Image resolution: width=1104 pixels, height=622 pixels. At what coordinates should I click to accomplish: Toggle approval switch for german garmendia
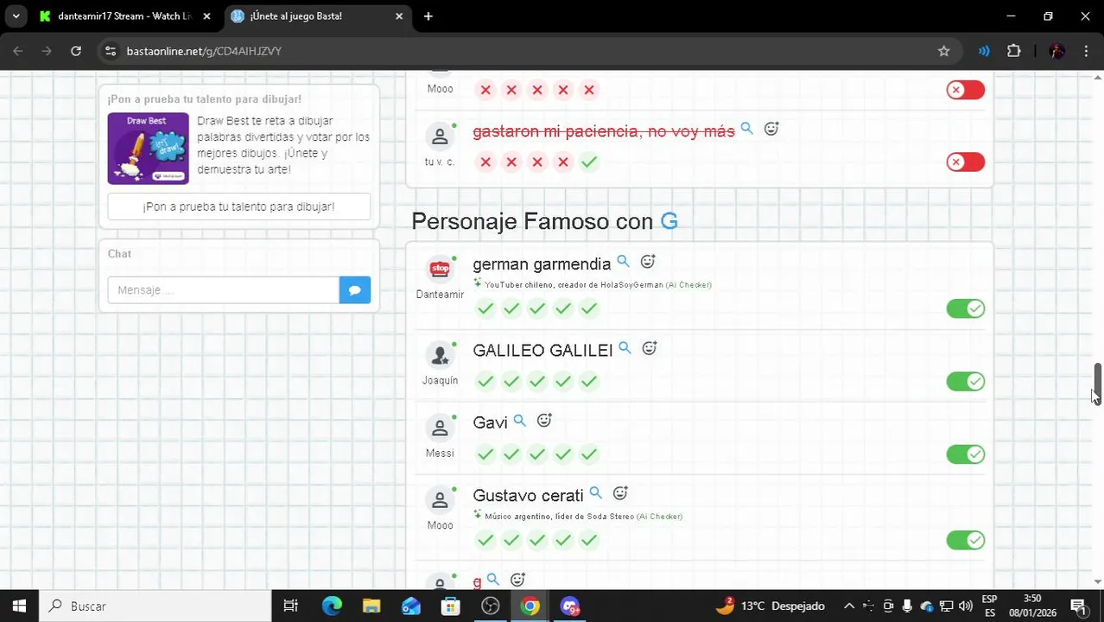coord(965,308)
